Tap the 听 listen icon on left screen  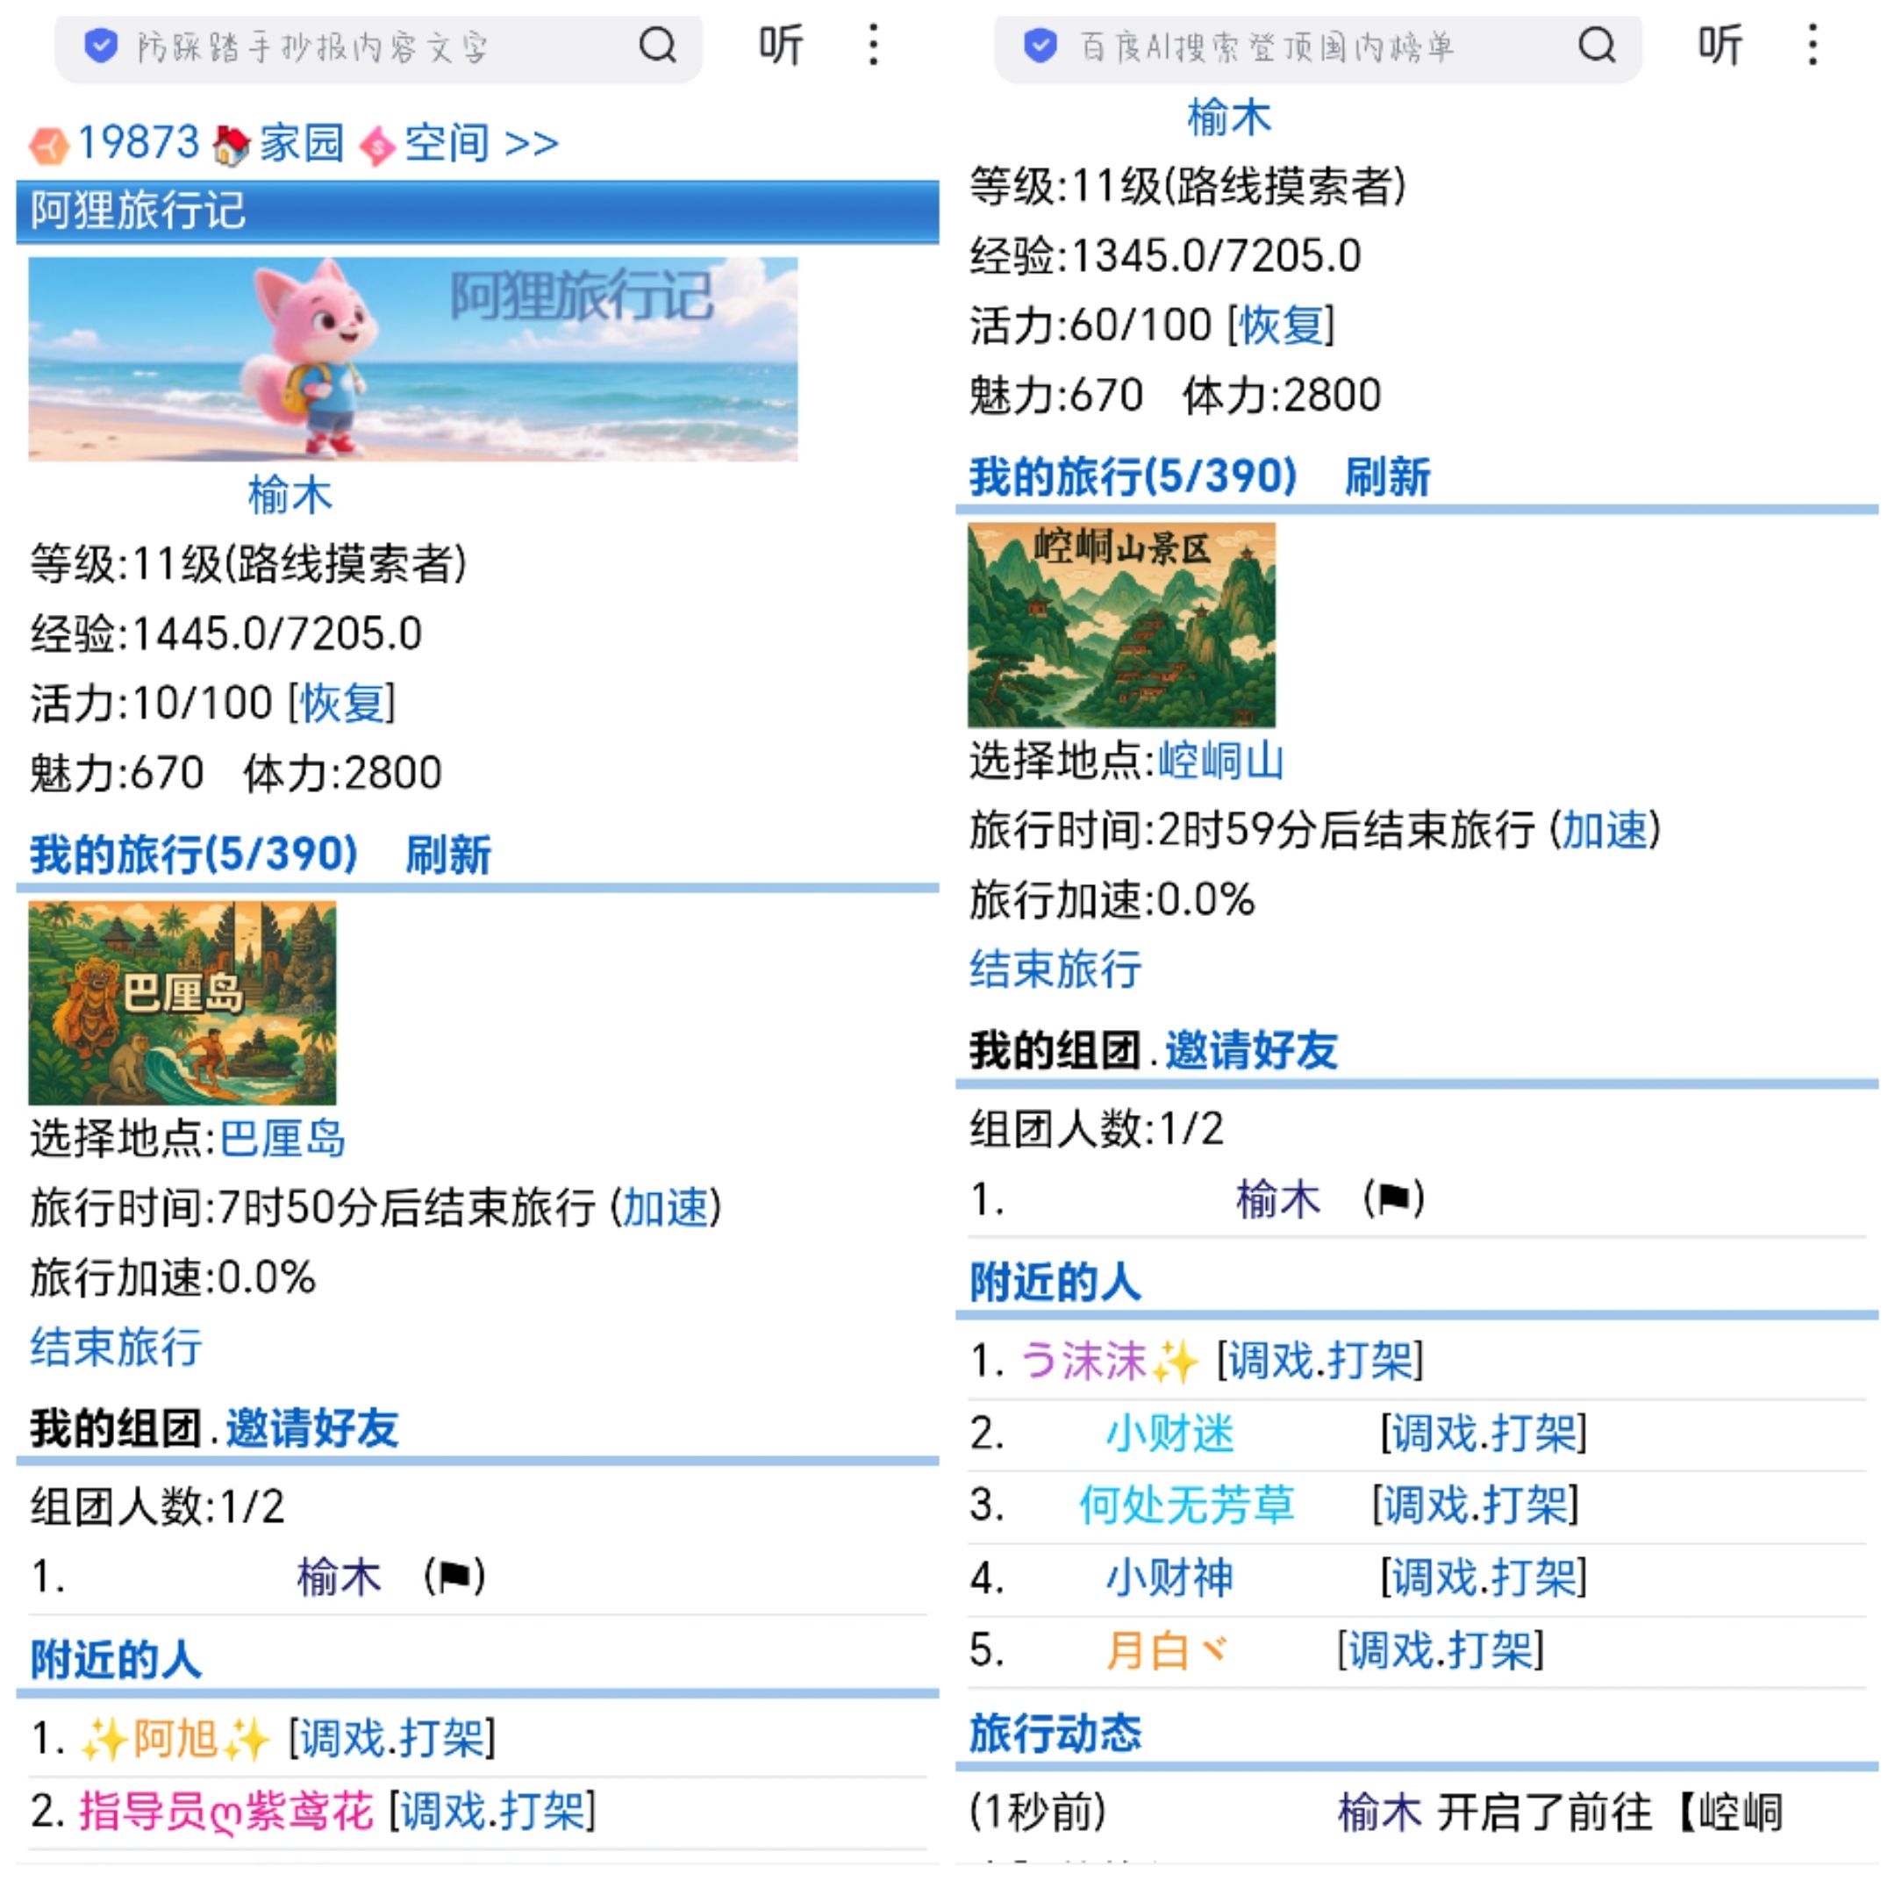(781, 45)
